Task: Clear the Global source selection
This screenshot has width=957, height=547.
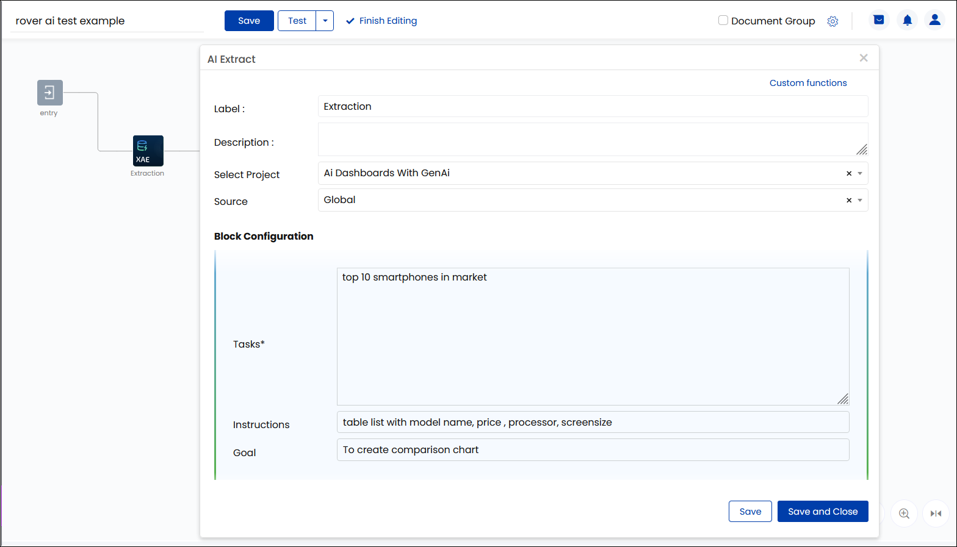Action: [849, 201]
